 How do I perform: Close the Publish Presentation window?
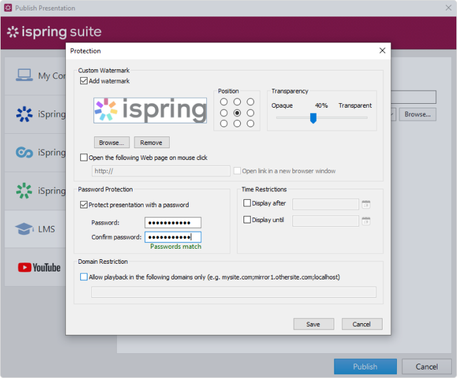tap(449, 8)
